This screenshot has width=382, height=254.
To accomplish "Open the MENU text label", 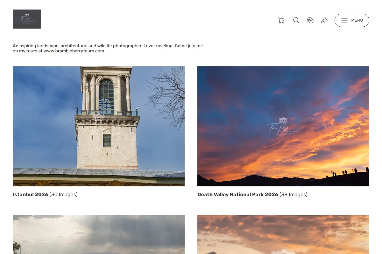I will click(x=357, y=20).
